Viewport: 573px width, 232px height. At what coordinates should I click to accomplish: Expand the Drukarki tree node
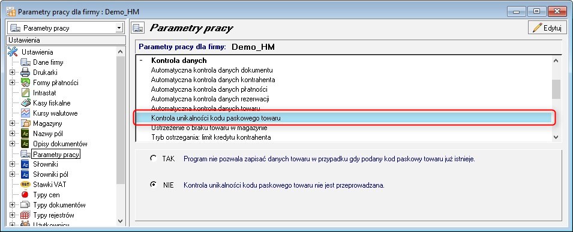click(13, 73)
